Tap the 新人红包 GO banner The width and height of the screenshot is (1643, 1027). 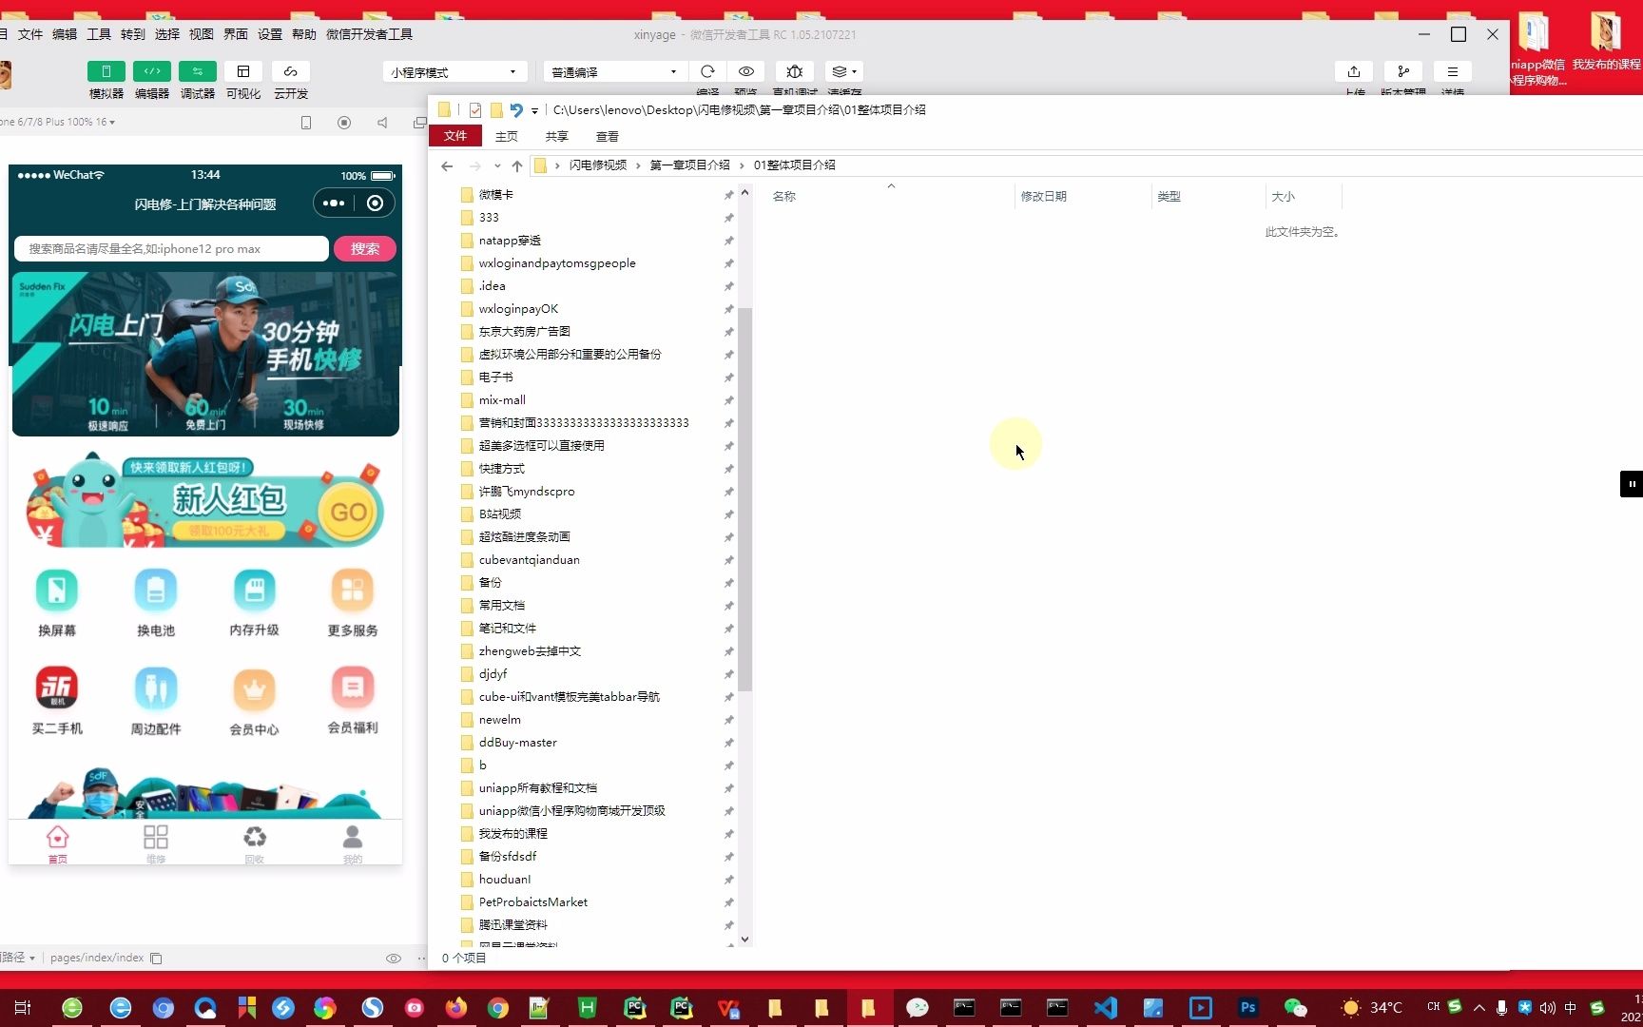tap(205, 503)
